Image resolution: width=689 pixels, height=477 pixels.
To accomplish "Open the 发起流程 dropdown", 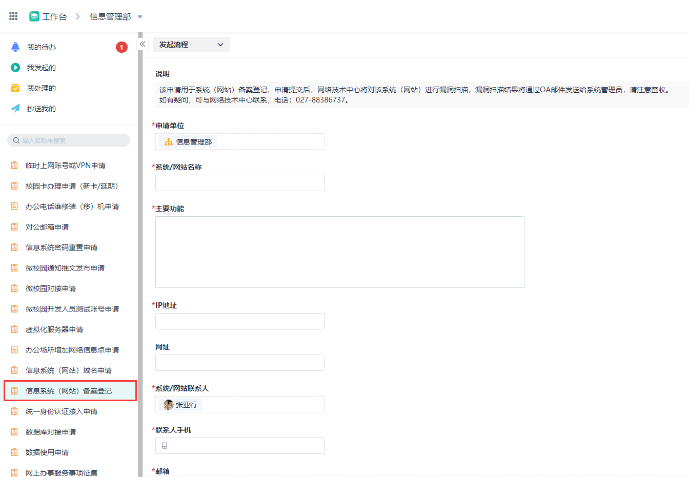I will 191,45.
